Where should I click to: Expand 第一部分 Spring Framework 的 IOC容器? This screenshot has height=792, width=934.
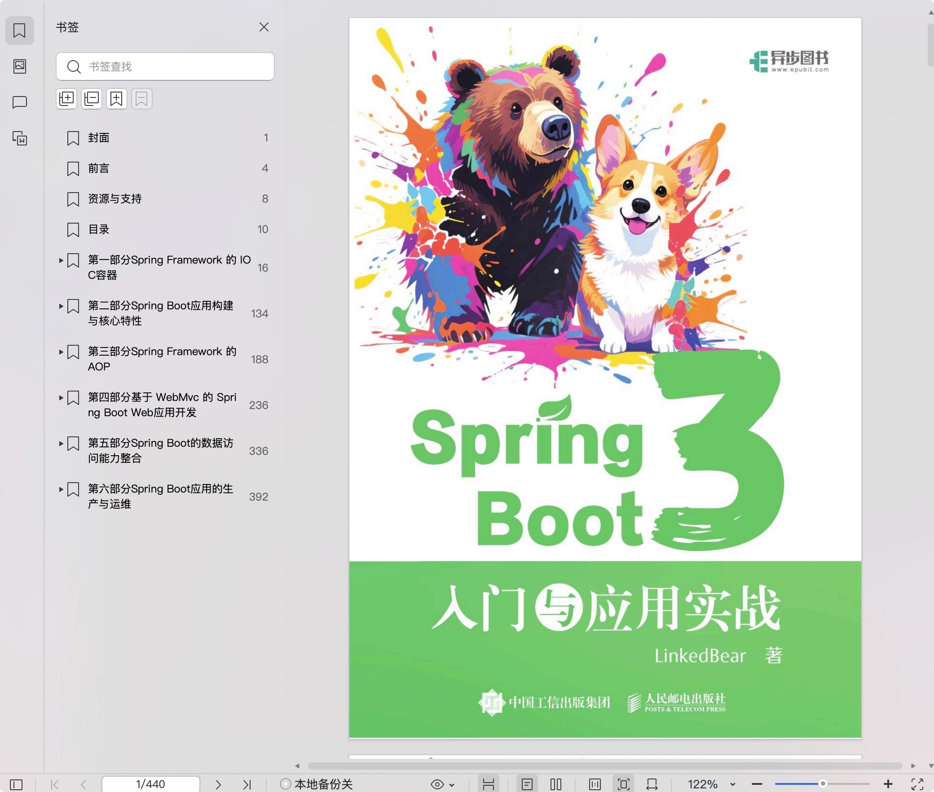coord(61,260)
